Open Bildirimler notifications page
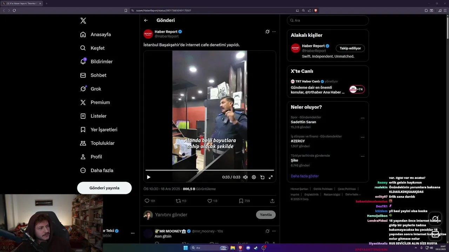Image resolution: width=449 pixels, height=252 pixels. (x=96, y=62)
